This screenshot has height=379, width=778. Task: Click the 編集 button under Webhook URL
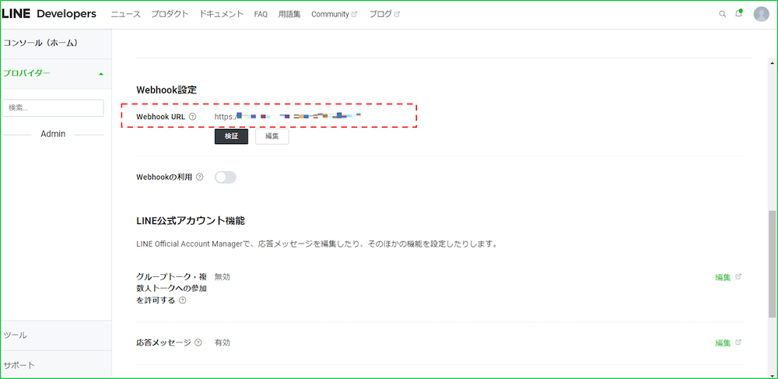pos(272,136)
